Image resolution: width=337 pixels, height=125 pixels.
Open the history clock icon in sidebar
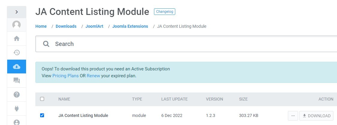coord(17,53)
